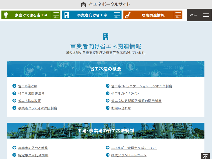Expand the orange 政策関連情報 submenu
This screenshot has width=212, height=159.
(178, 15)
